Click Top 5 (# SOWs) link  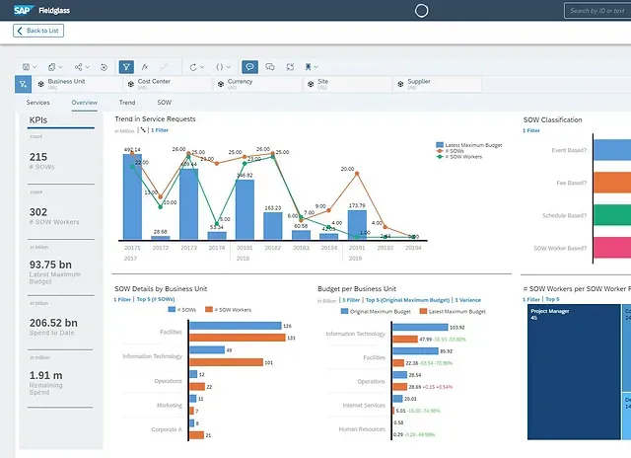pos(156,299)
